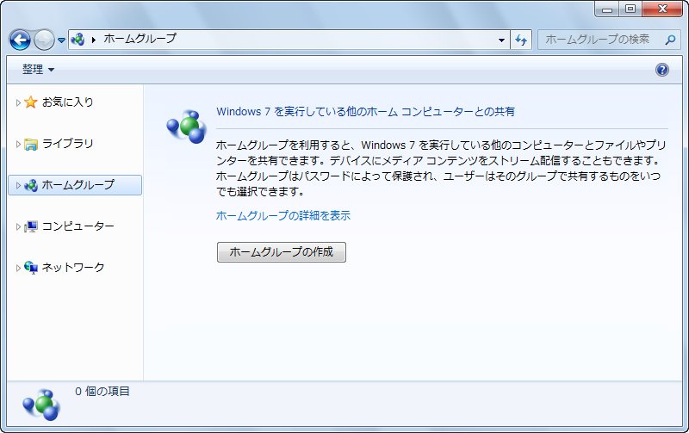Select お気に入り in navigation pane
Viewport: 689px width, 433px height.
68,102
